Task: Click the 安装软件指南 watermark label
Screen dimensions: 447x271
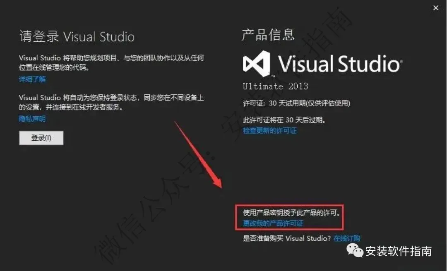Action: click(399, 251)
